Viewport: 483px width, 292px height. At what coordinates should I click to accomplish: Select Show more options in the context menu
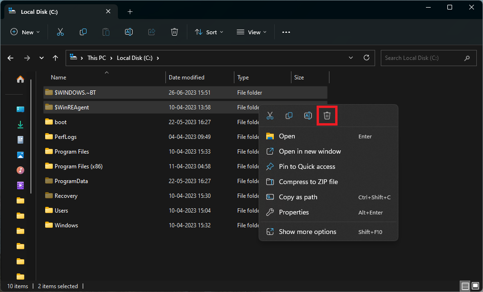pyautogui.click(x=306, y=232)
